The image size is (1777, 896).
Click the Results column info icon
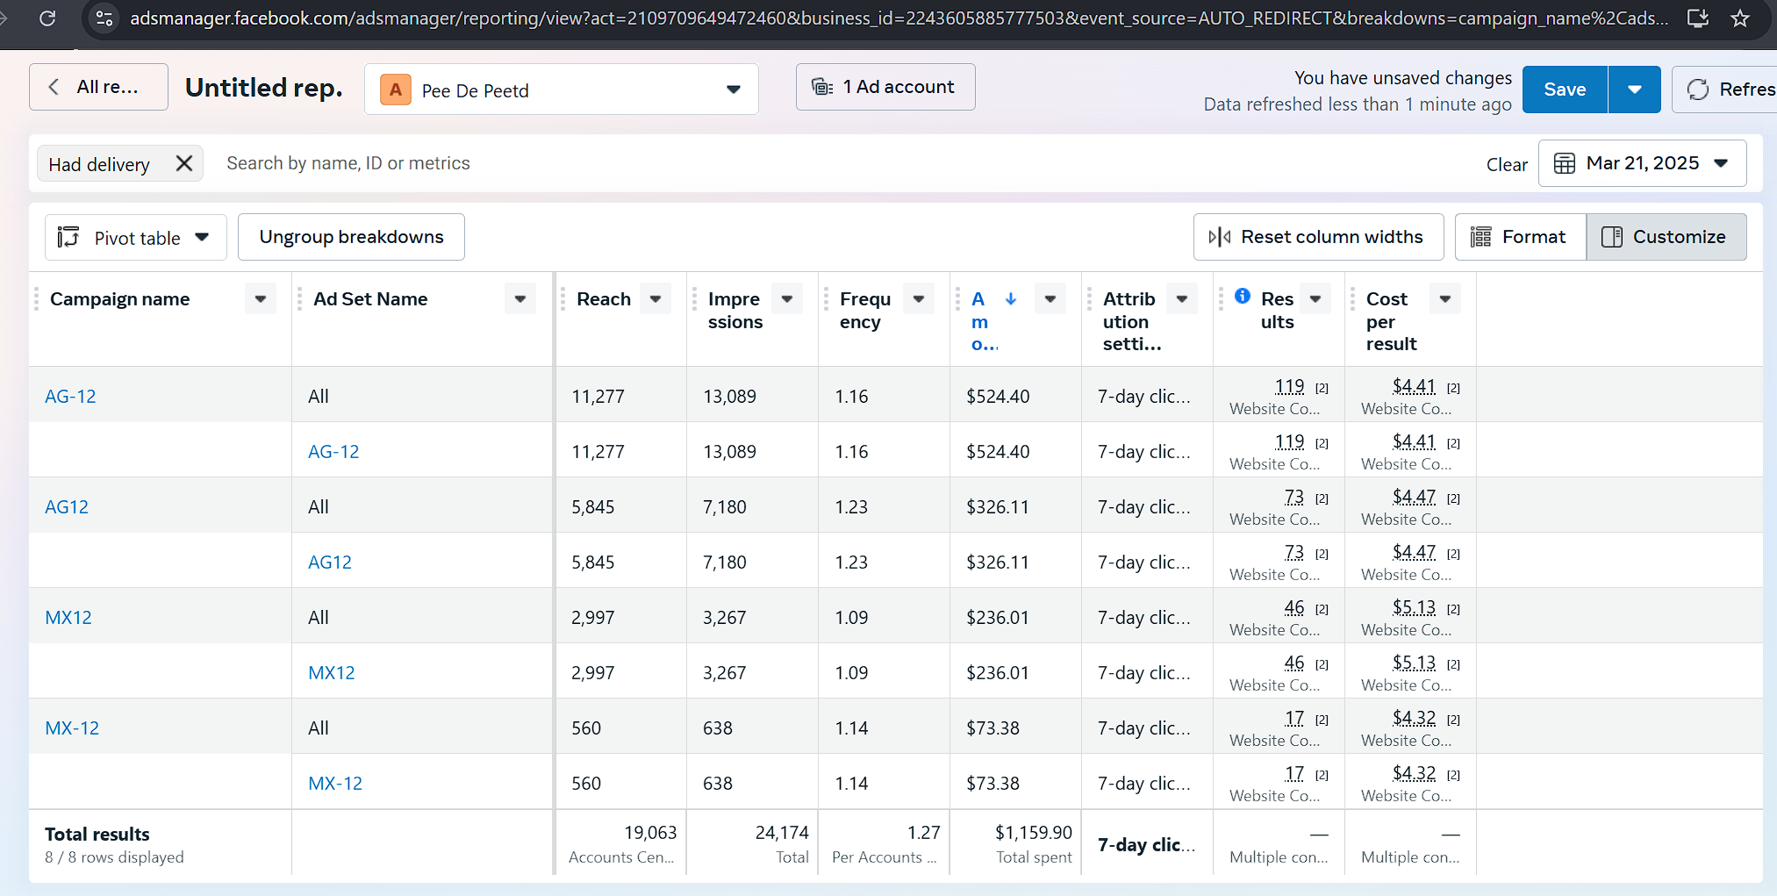tap(1243, 296)
